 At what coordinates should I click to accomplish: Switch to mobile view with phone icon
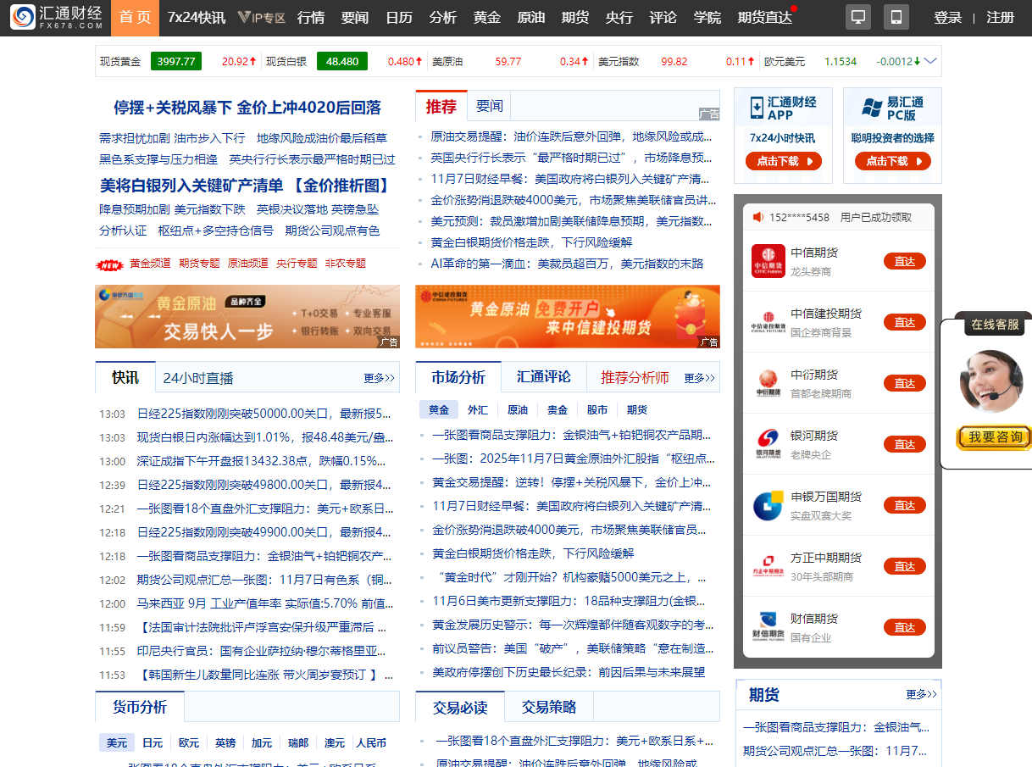tap(896, 17)
